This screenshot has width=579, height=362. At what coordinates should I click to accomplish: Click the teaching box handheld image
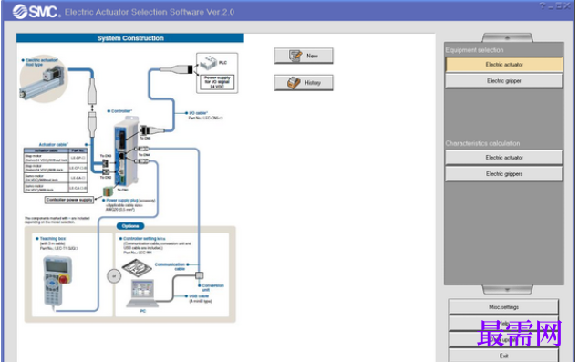click(57, 282)
